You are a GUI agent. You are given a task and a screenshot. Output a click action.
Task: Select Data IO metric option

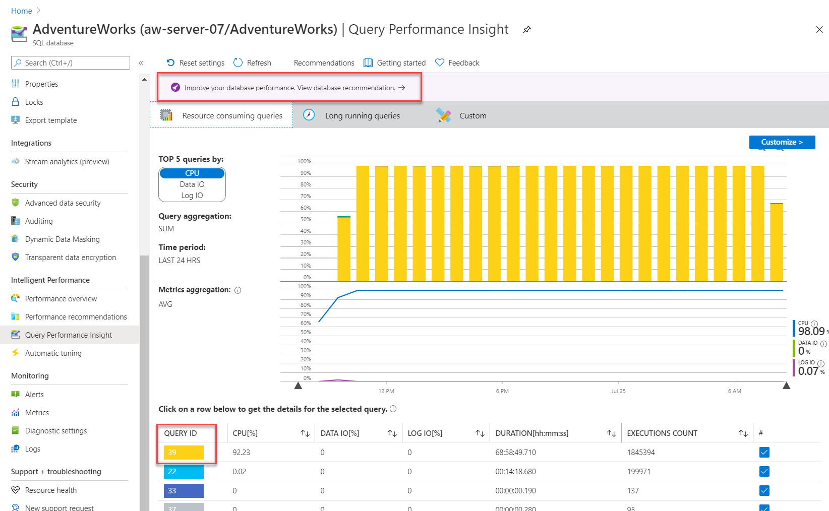[x=192, y=184]
